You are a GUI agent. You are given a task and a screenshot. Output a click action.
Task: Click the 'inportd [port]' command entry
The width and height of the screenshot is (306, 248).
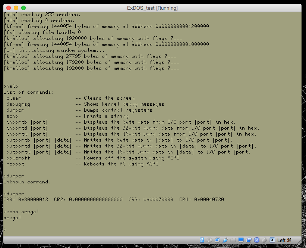pyautogui.click(x=27, y=128)
